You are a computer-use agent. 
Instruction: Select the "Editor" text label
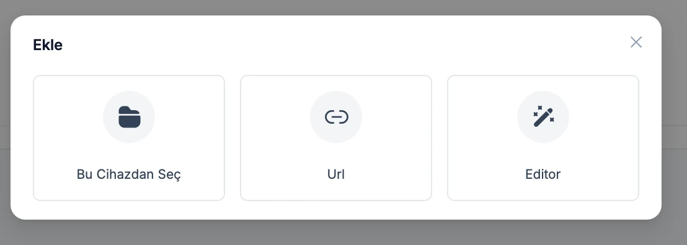point(543,174)
